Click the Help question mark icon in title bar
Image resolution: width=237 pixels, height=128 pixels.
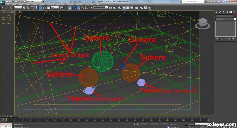click(219, 2)
